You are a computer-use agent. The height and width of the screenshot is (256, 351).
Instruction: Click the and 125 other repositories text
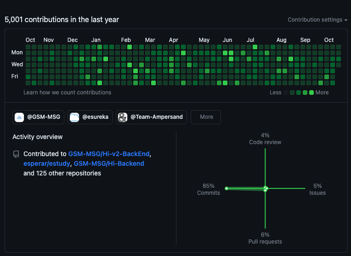point(62,173)
